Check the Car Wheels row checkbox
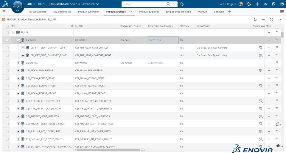The image size is (286, 153). point(7,63)
